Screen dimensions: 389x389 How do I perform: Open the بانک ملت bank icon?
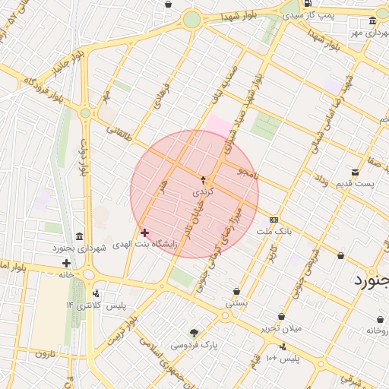274,220
